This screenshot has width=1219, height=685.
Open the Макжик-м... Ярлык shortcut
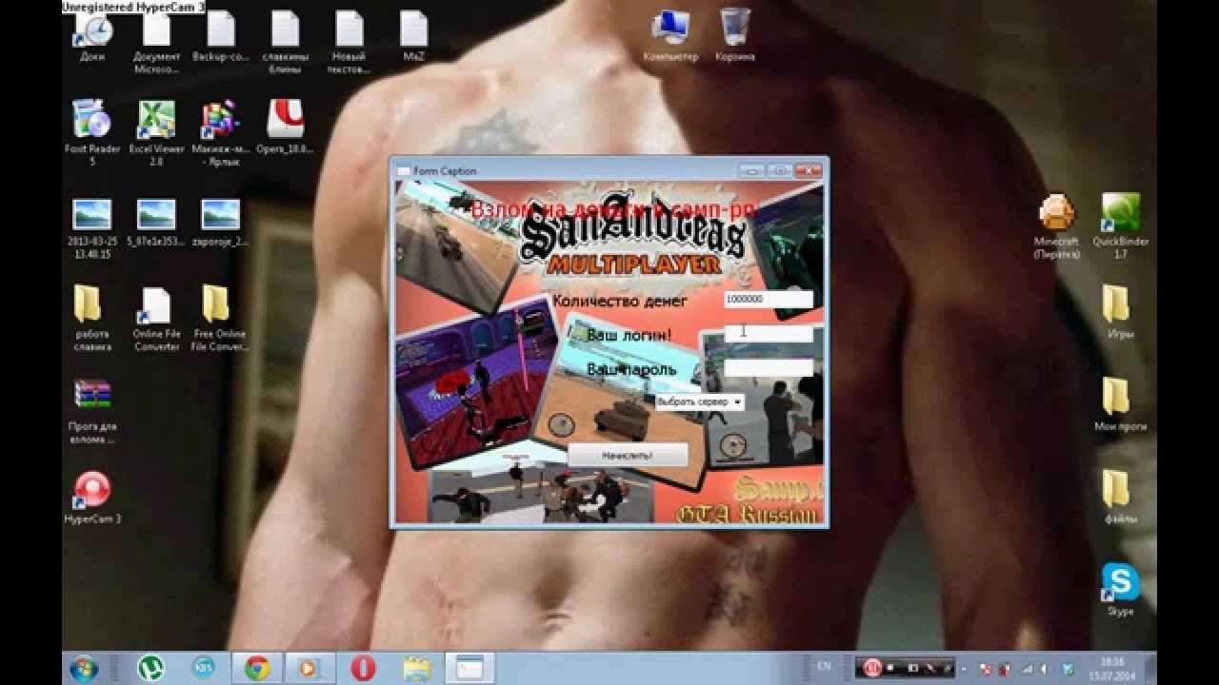point(221,133)
